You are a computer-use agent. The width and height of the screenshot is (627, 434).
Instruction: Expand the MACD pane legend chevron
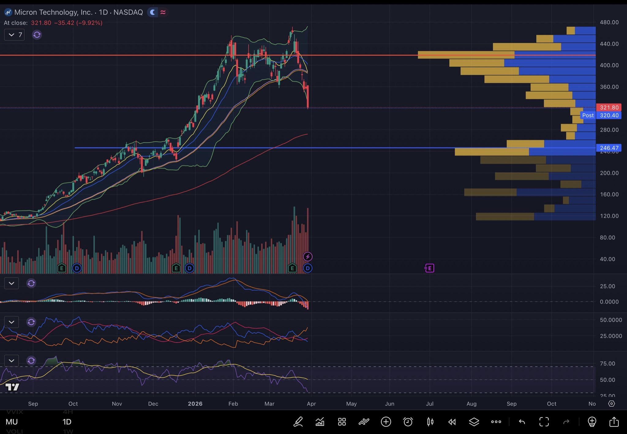coord(11,283)
